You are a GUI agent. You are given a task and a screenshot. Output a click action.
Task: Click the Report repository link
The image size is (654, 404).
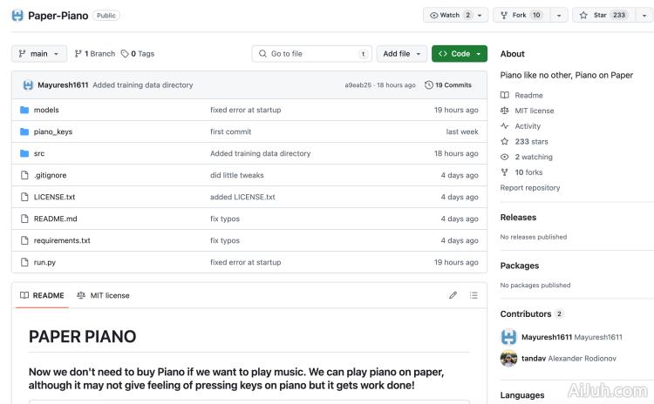pos(530,188)
